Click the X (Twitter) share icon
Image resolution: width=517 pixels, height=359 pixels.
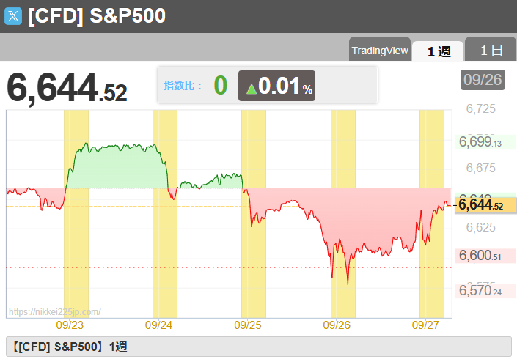[x=13, y=16]
